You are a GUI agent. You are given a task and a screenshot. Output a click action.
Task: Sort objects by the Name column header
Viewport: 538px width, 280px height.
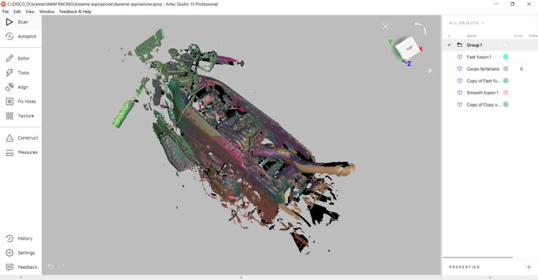(471, 36)
